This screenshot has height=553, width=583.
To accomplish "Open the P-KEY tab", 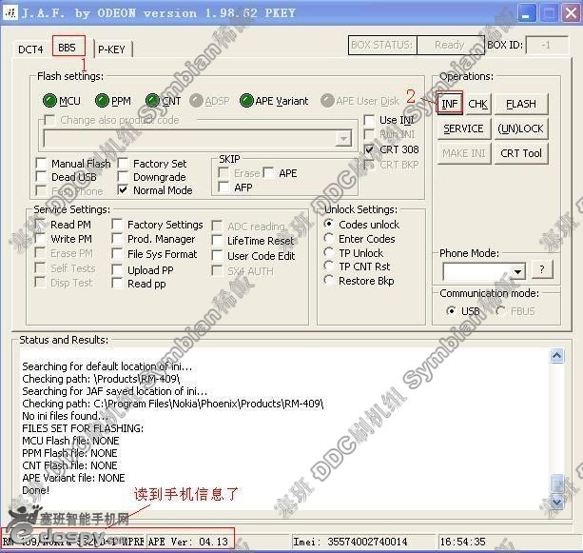I will tap(111, 49).
